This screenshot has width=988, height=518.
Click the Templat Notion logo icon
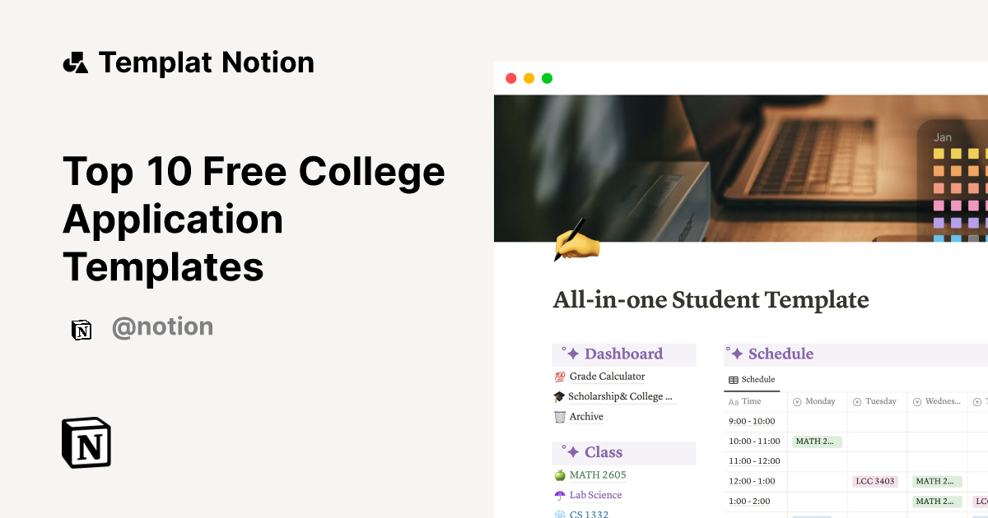point(75,61)
